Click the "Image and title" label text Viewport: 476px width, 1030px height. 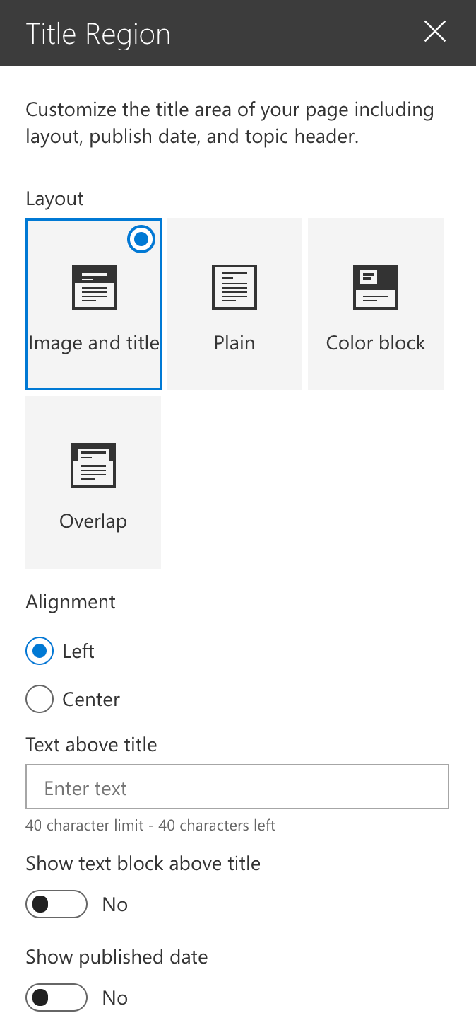click(x=94, y=343)
